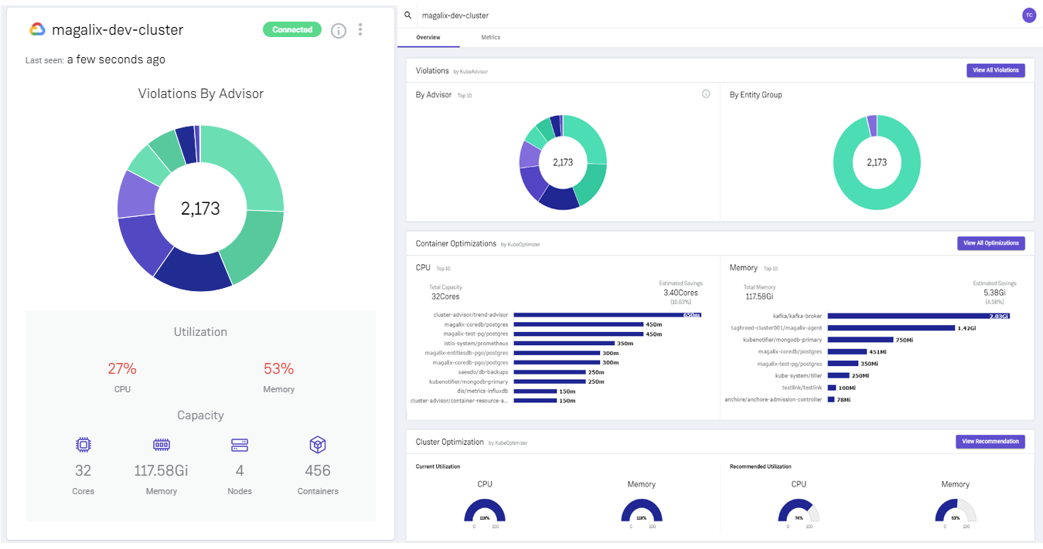Click the testlink/testlink row label
This screenshot has width=1043, height=549.
pos(803,387)
